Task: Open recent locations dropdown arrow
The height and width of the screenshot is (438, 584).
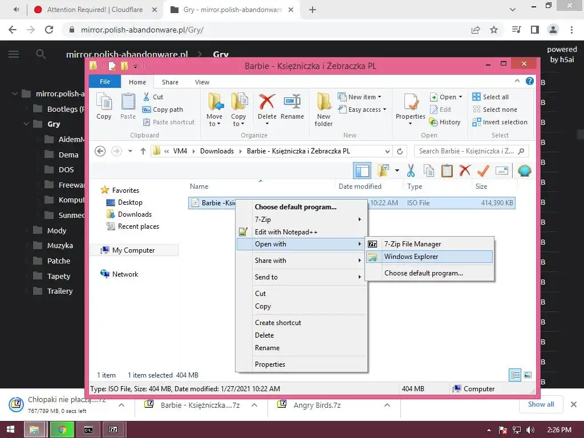Action: [x=130, y=151]
